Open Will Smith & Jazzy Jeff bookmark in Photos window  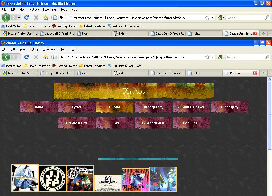(125, 66)
